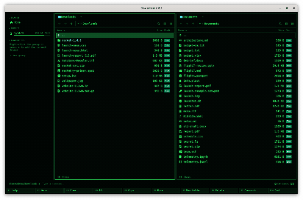
Task: Toggle preview panel icon in Documents pane
Action: (x=286, y=24)
